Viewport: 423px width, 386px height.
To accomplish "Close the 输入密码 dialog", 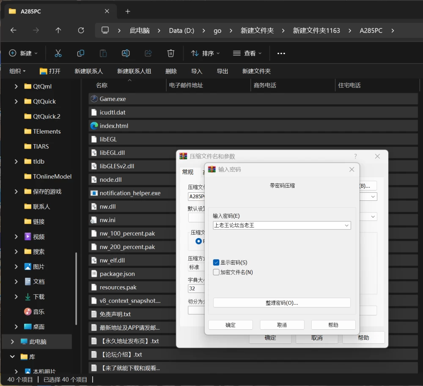I will tap(352, 169).
